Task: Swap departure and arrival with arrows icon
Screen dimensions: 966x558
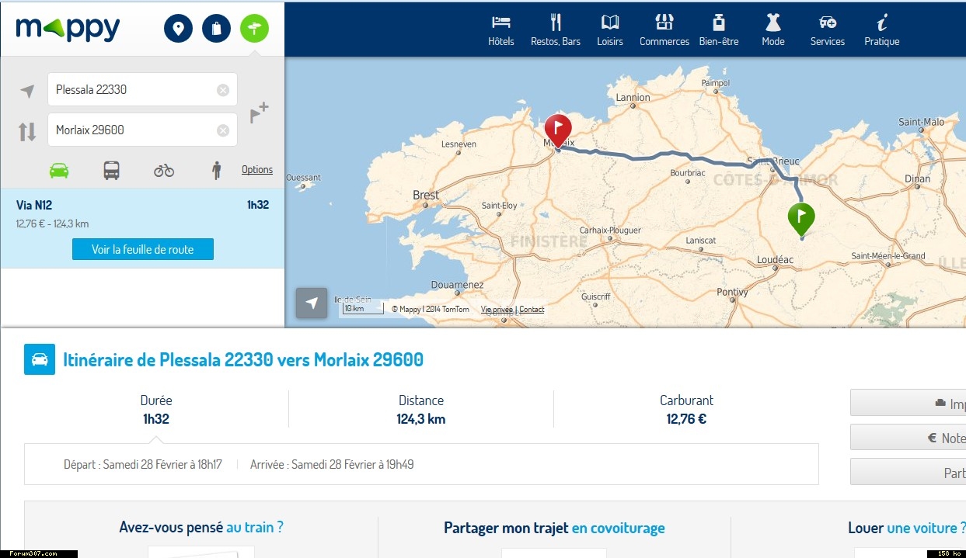Action: point(27,132)
